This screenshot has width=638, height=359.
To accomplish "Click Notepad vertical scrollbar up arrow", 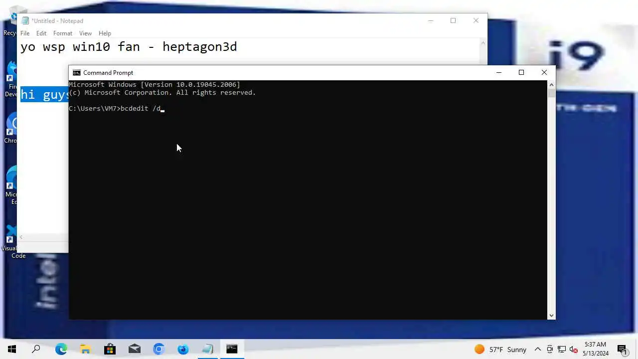I will coord(483,43).
